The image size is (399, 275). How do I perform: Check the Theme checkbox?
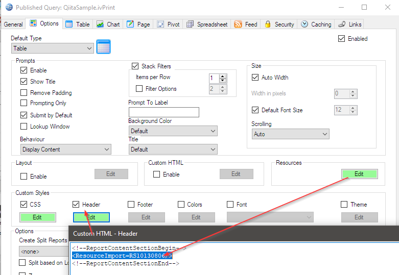344,205
